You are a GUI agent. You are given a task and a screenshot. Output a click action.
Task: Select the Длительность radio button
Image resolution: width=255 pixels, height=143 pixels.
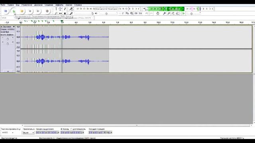coord(71,129)
